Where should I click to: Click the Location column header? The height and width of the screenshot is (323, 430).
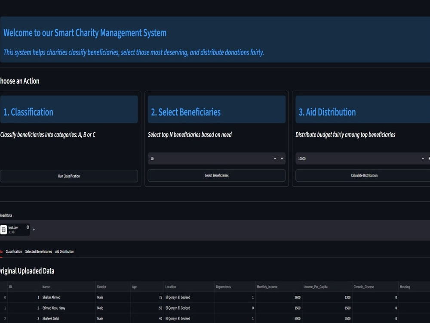pos(189,287)
